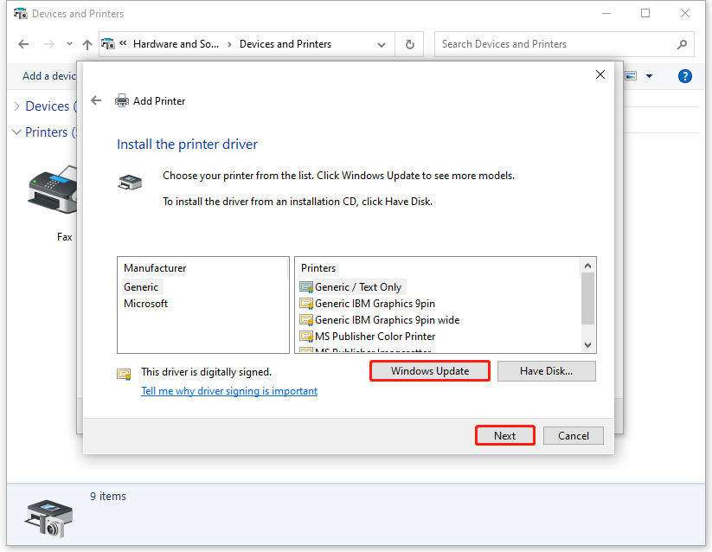712x552 pixels.
Task: Click the Help question mark icon
Action: pos(684,76)
